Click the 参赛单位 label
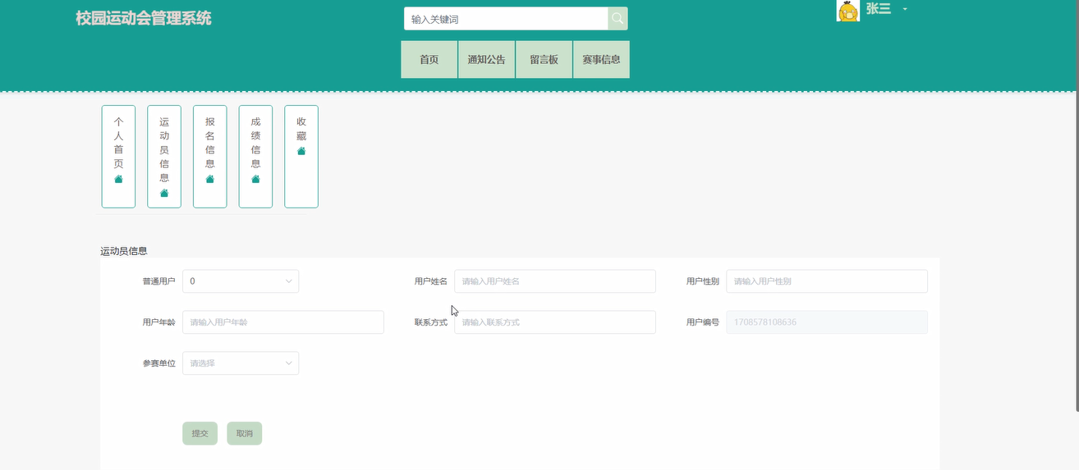This screenshot has width=1079, height=470. click(x=158, y=363)
